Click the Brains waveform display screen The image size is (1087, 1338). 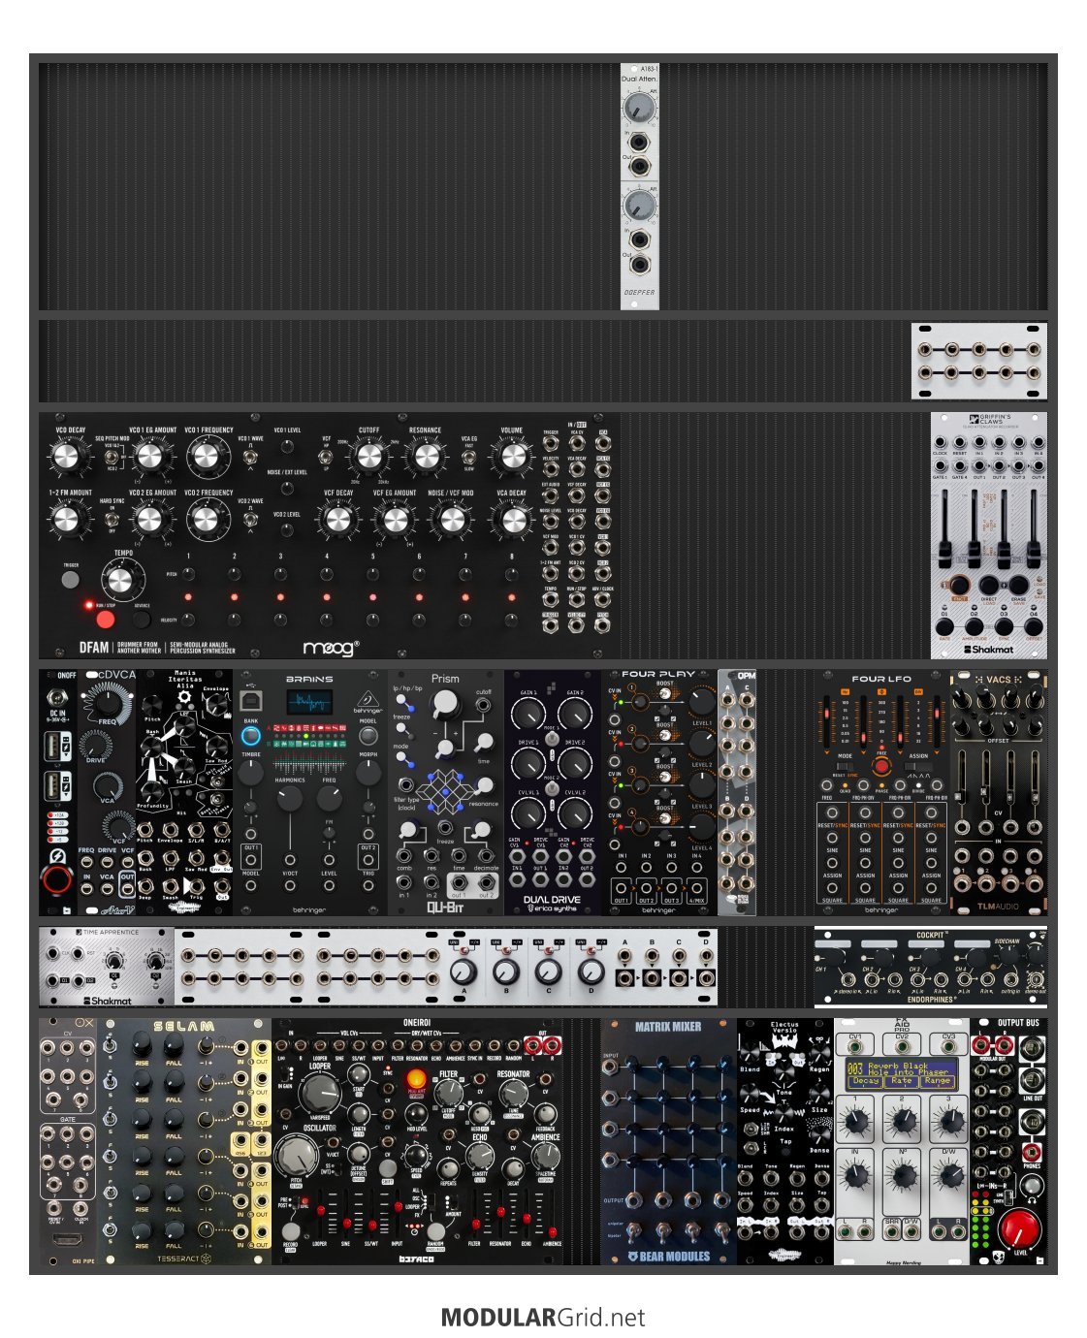(308, 702)
